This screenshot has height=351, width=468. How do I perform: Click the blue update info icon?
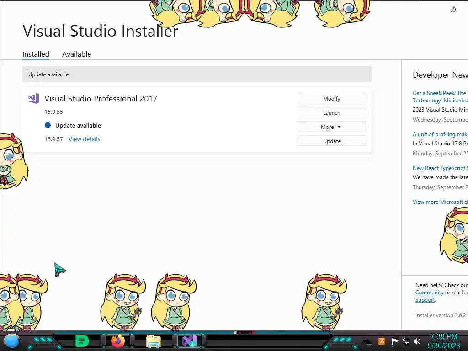point(48,125)
